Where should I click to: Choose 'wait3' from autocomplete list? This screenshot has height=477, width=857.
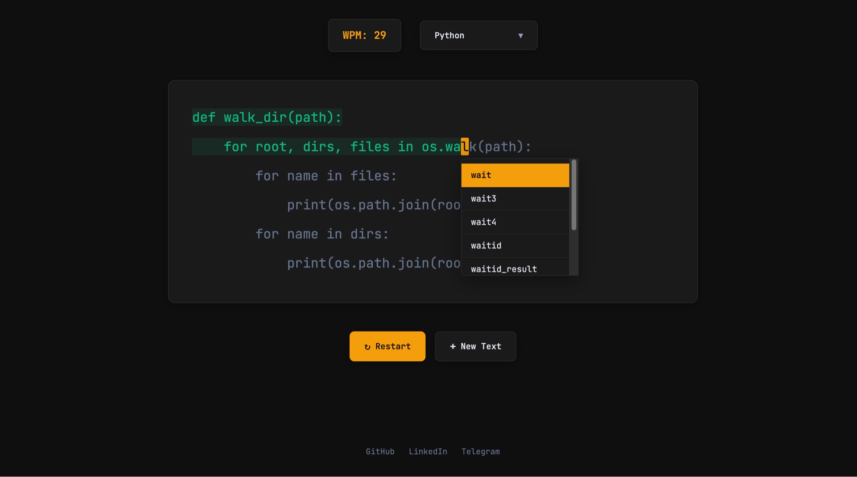point(515,199)
